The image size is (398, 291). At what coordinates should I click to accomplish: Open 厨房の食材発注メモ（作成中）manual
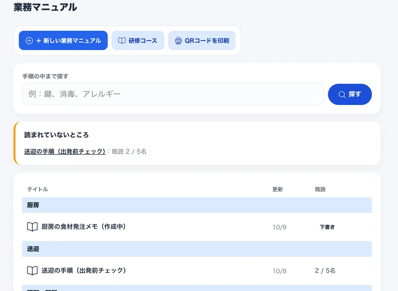click(84, 226)
